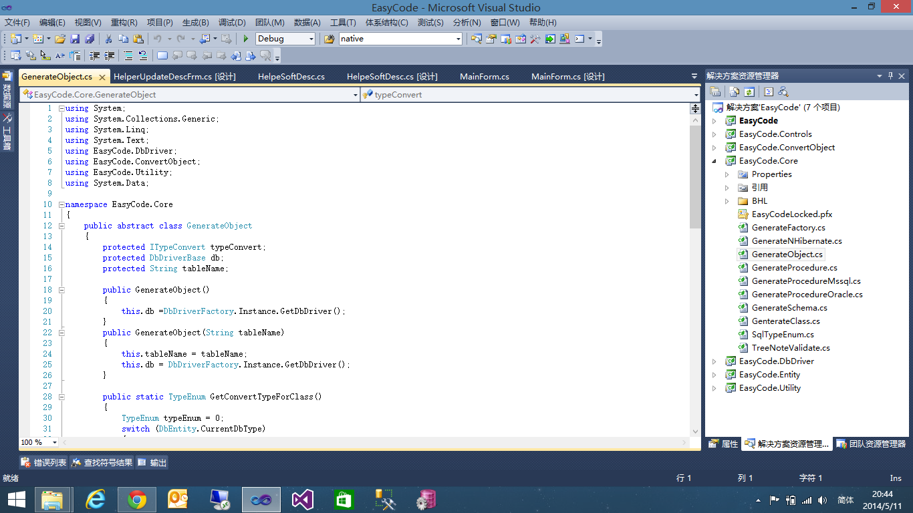Click the Add New Item toolbar icon
This screenshot has height=513, width=913.
(x=38, y=39)
